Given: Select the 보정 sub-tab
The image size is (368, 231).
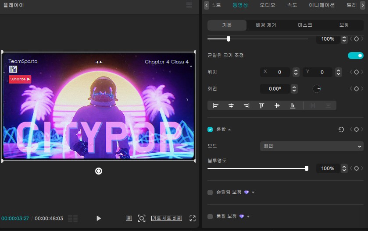Looking at the screenshot, I should [x=344, y=25].
